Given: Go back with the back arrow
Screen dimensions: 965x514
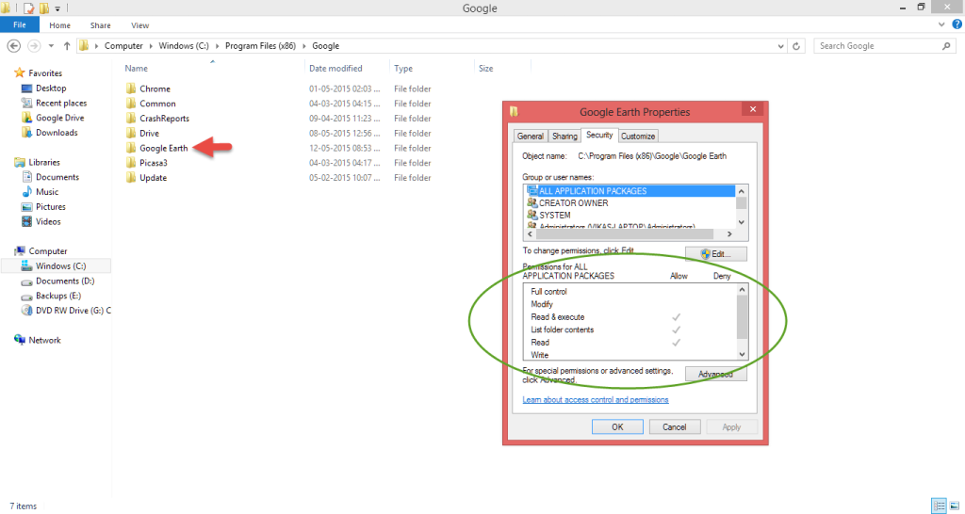Looking at the screenshot, I should (13, 46).
